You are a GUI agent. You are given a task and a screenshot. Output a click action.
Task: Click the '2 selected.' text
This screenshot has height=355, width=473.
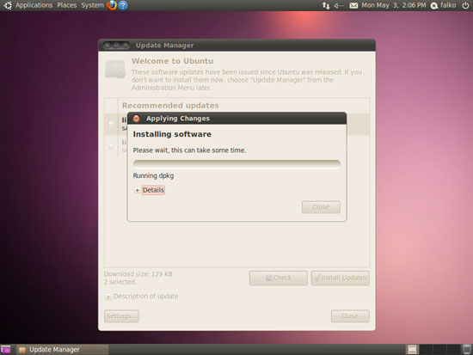pos(120,282)
